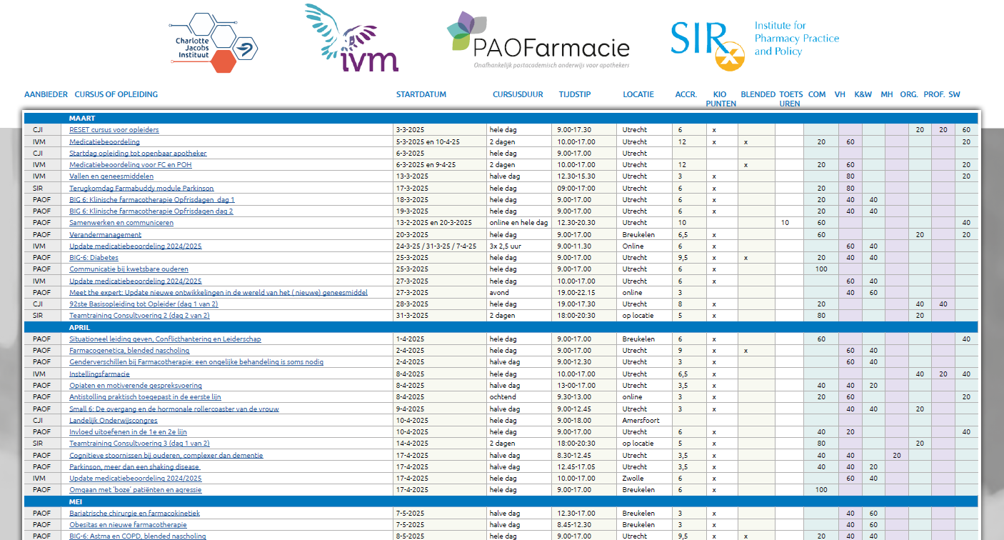Open Small 6: De overgang link
This screenshot has height=540, width=1004.
174,409
